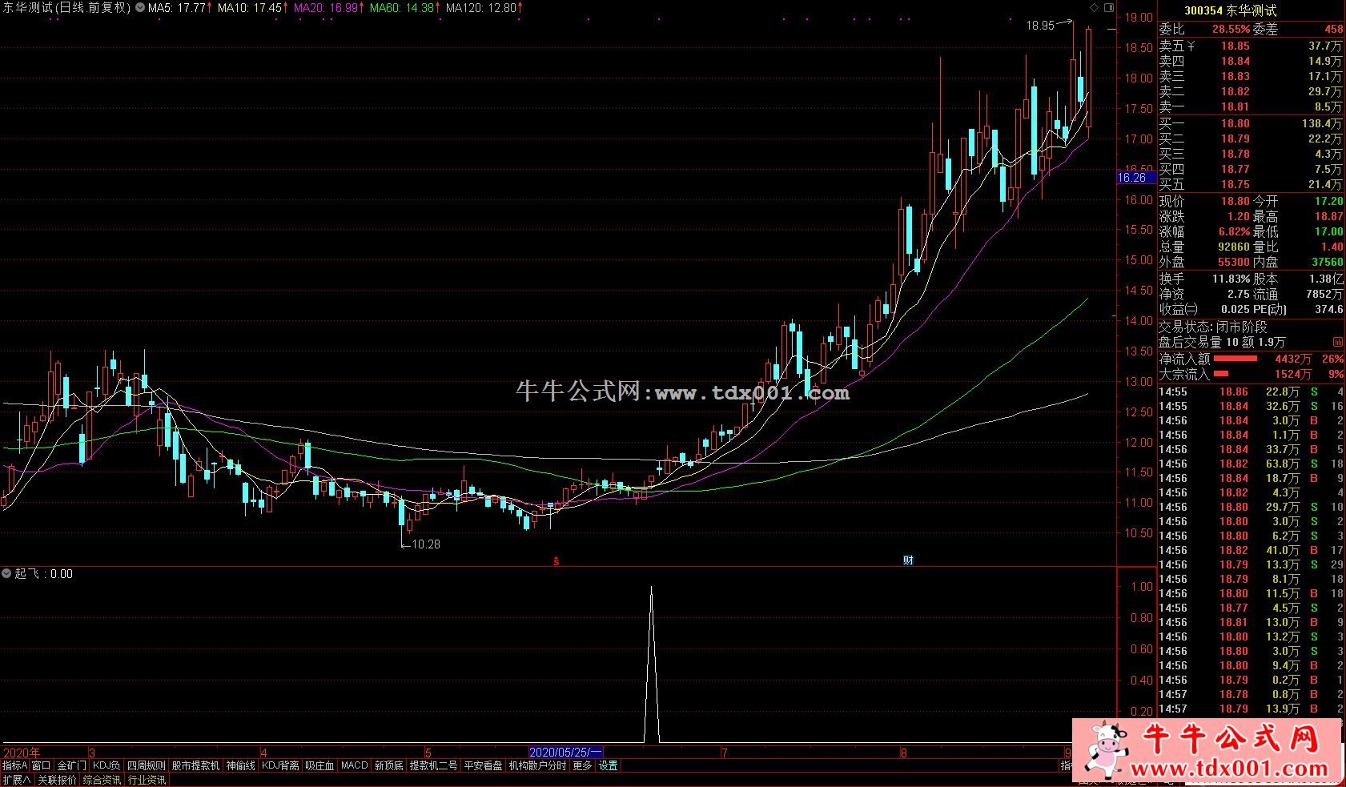This screenshot has width=1346, height=787.
Task: Click the 41.0万 volume in the tick list
Action: 1283,551
